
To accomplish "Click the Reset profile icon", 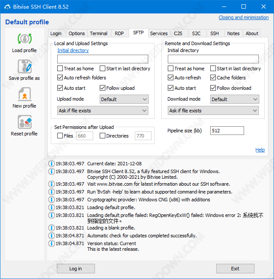I will [25, 122].
